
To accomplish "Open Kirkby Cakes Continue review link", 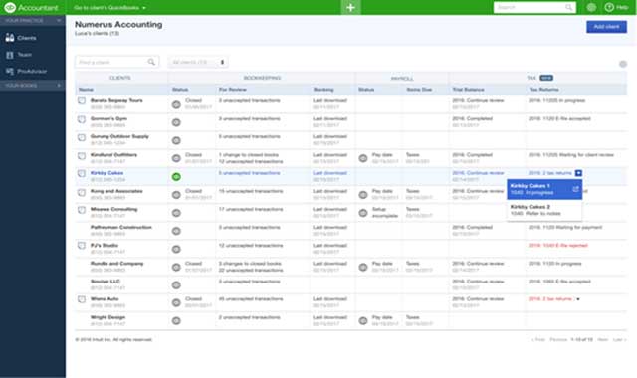I will [x=478, y=173].
